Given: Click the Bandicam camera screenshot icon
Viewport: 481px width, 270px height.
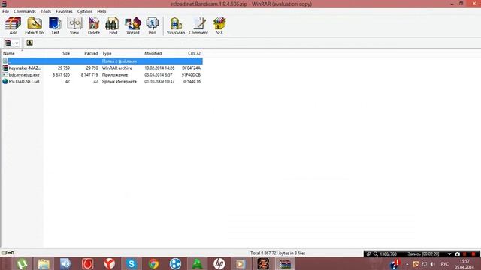Looking at the screenshot, I should (x=457, y=253).
